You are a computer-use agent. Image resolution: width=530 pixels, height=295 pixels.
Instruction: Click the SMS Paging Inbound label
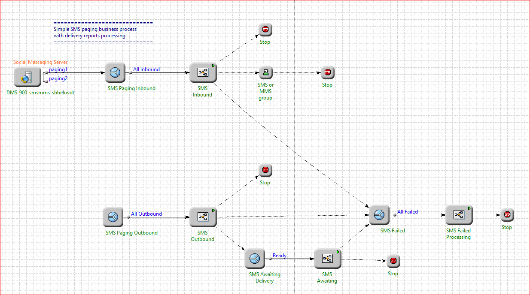pyautogui.click(x=132, y=88)
